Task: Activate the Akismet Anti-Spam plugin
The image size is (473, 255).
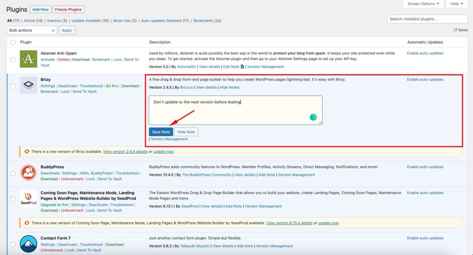Action: (48, 59)
